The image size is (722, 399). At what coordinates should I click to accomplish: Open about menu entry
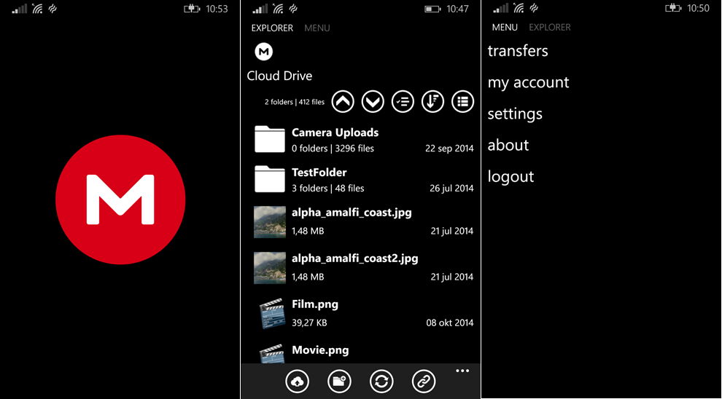click(x=508, y=145)
